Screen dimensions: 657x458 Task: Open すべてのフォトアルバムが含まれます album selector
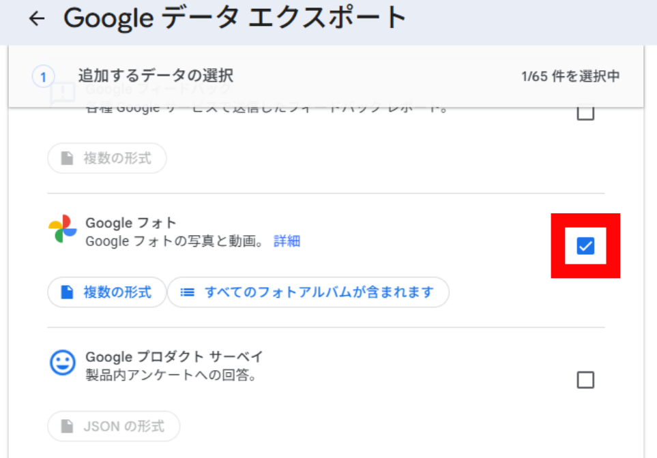(x=308, y=292)
